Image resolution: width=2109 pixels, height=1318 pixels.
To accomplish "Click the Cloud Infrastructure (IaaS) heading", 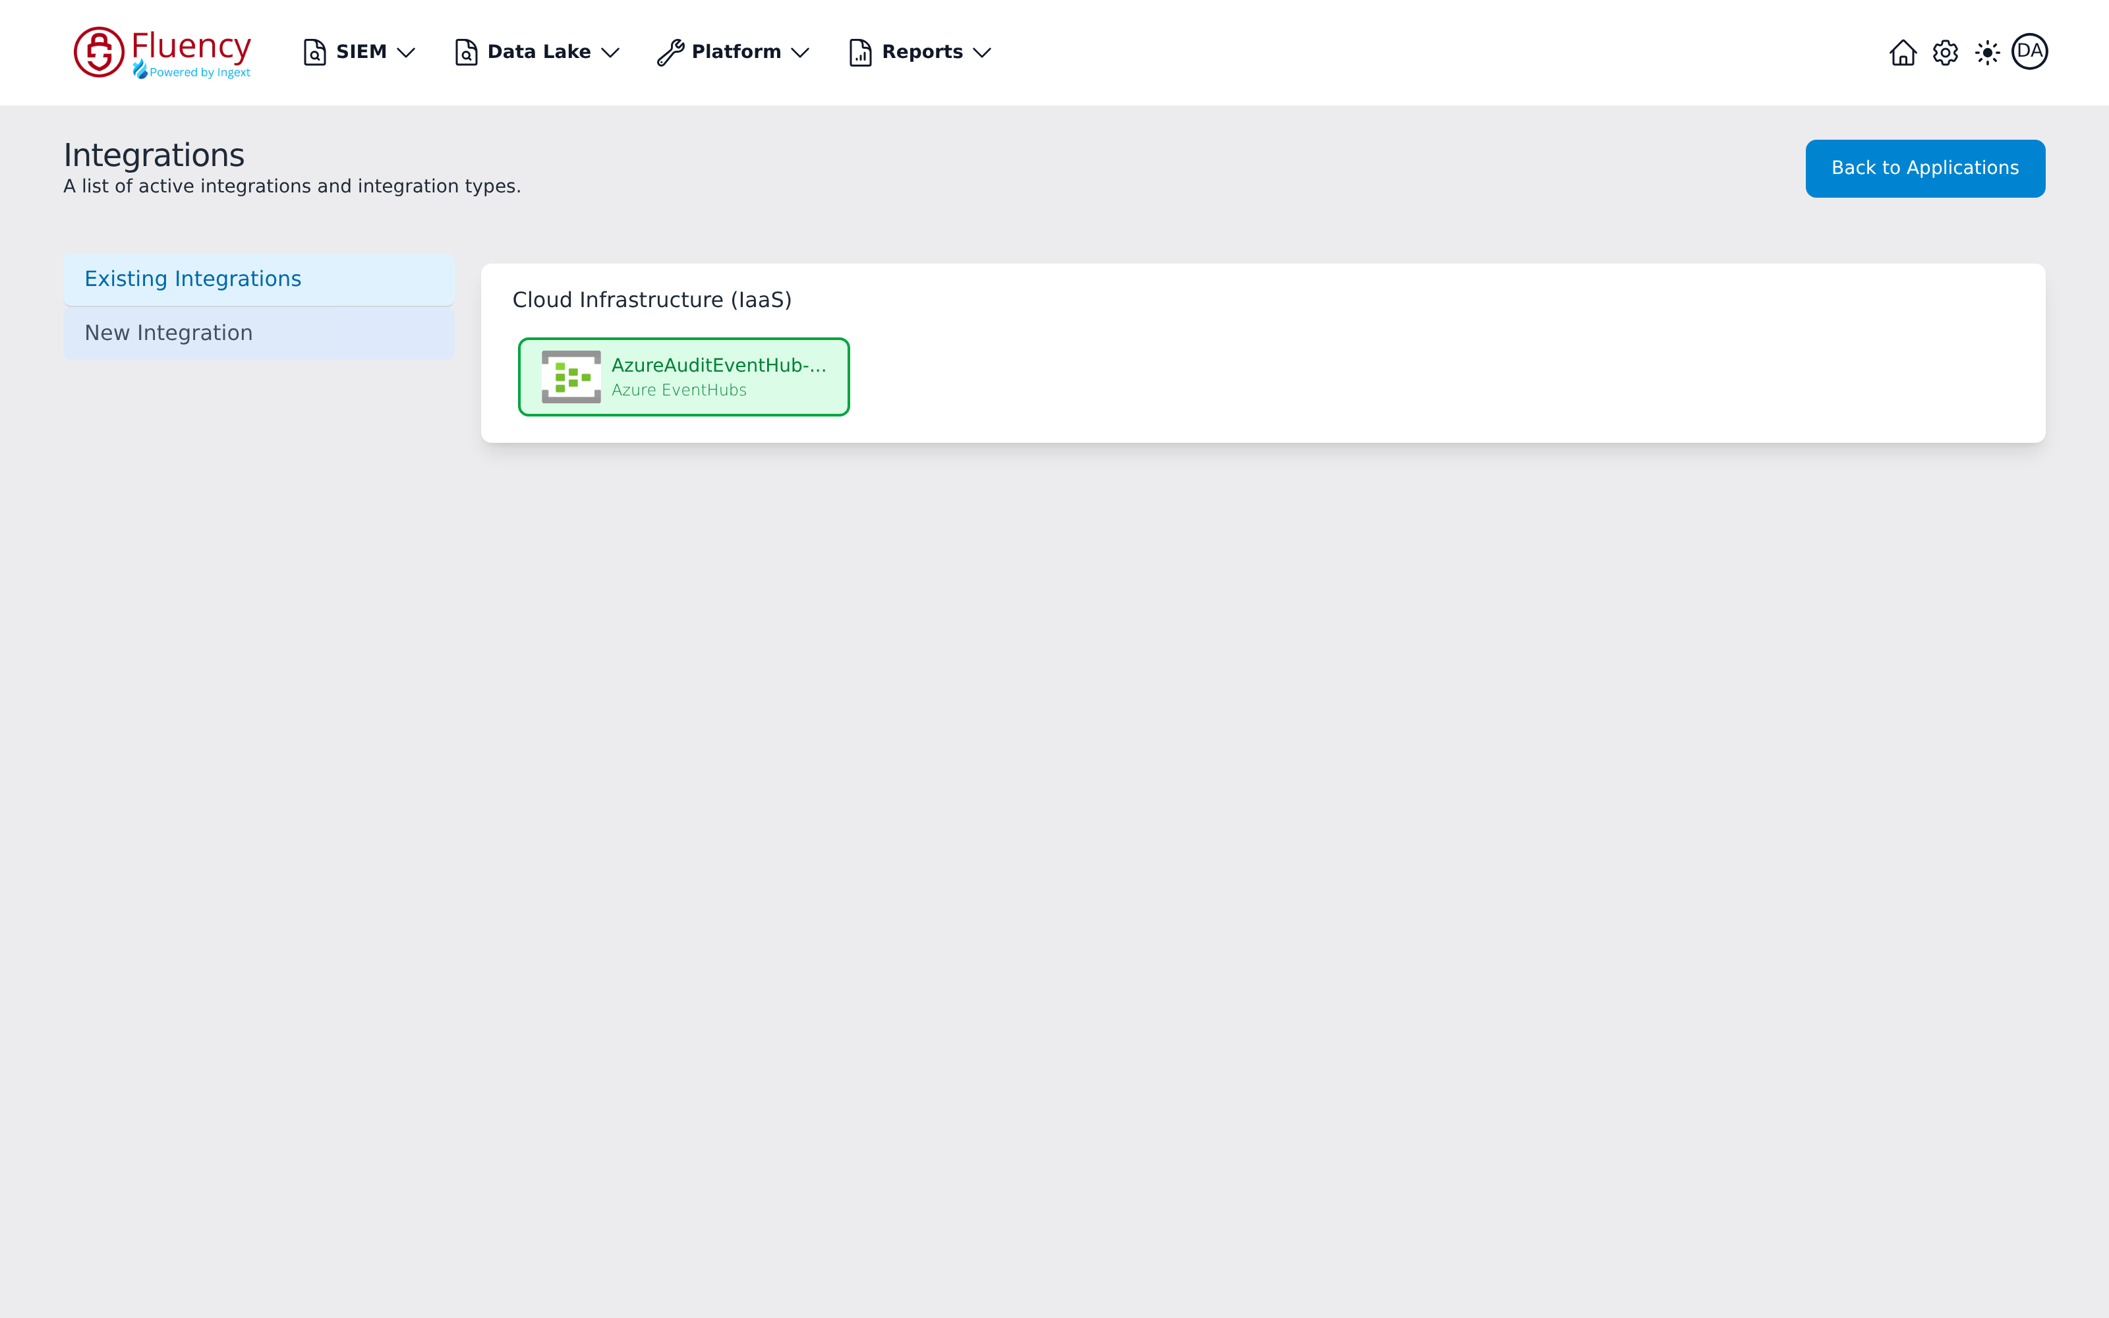I will point(652,300).
